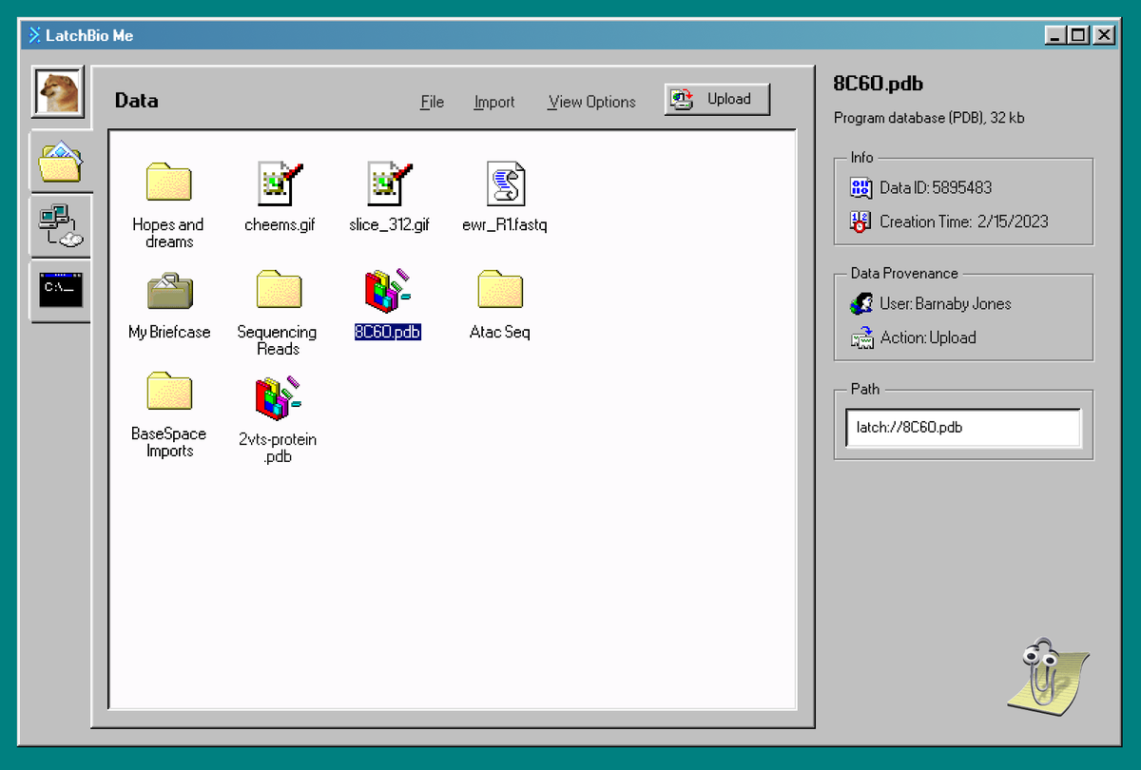Open the networked computers sidebar tab
Viewport: 1141px width, 770px height.
(61, 226)
